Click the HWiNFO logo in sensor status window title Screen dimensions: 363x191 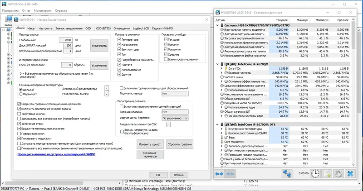(218, 13)
